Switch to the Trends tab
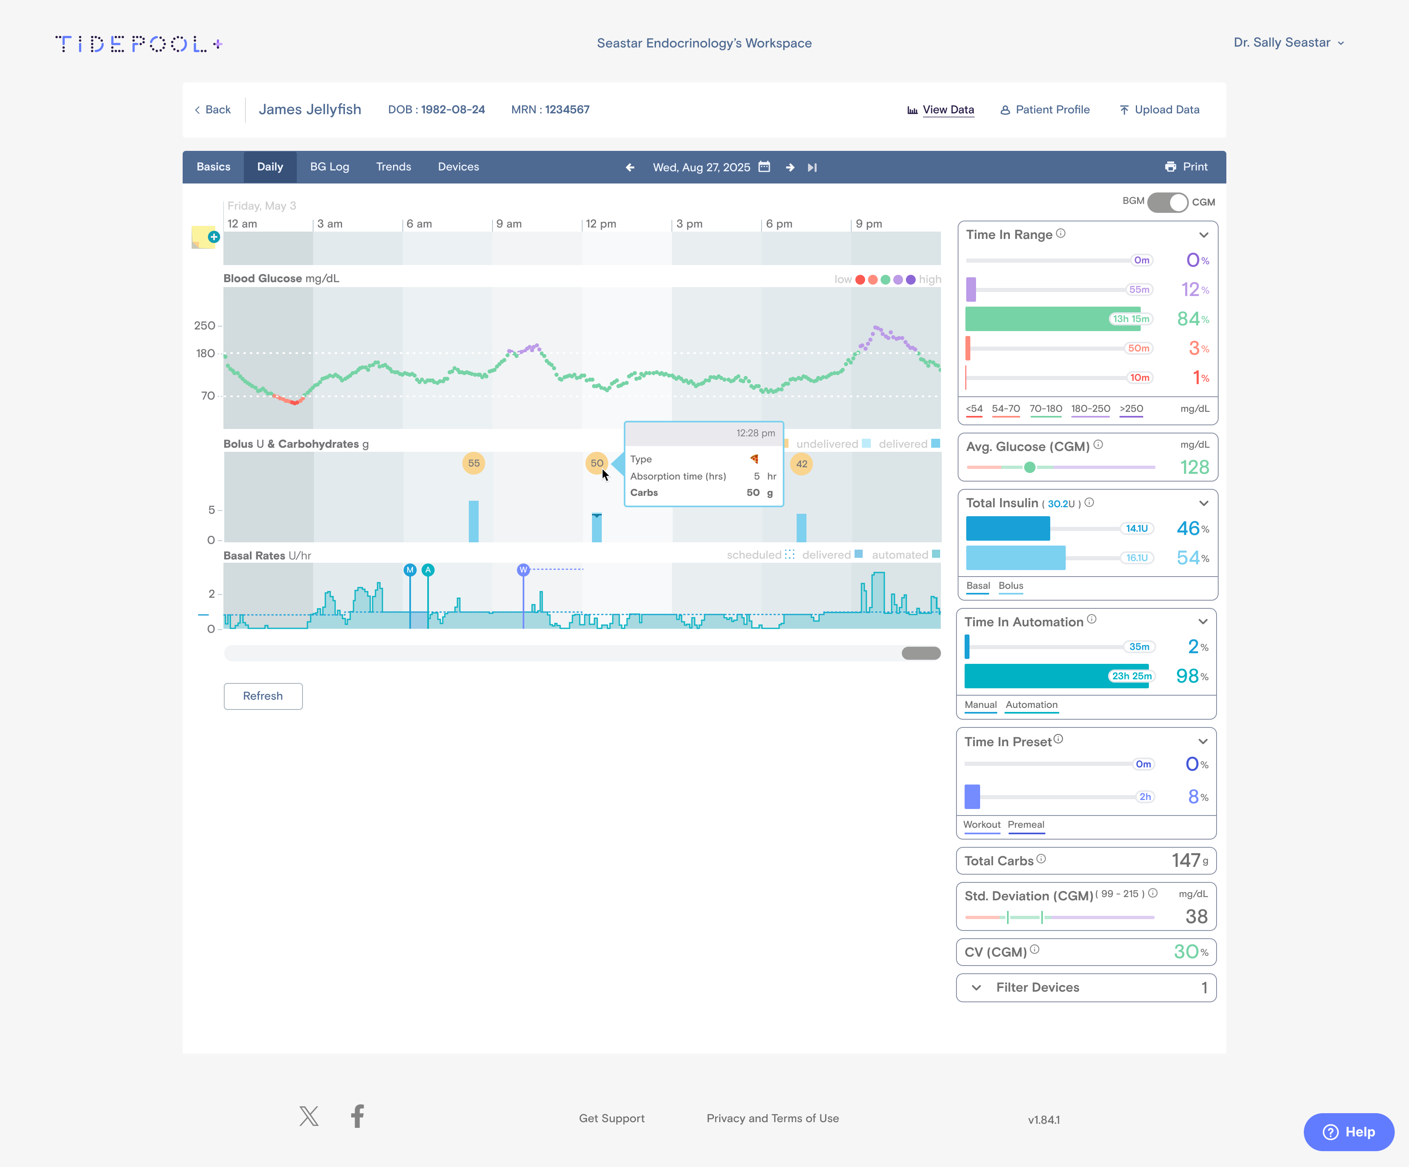 pyautogui.click(x=393, y=166)
